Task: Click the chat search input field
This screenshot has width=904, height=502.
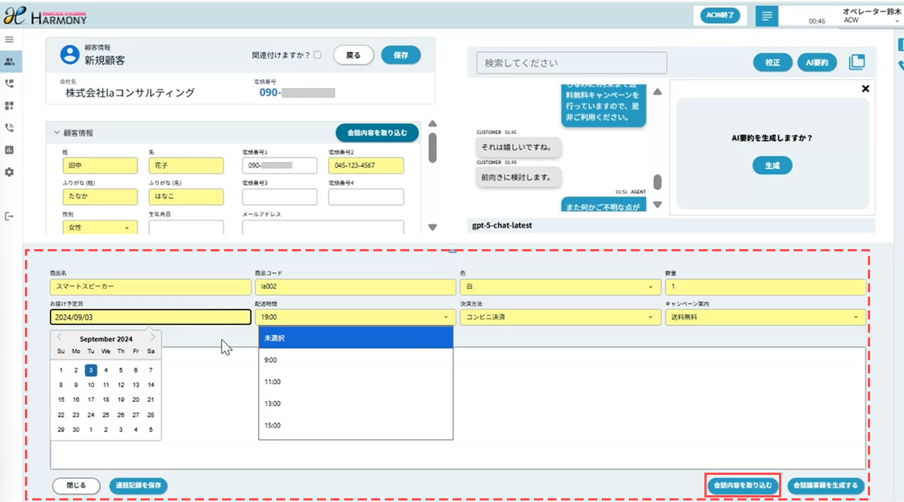Action: 571,62
